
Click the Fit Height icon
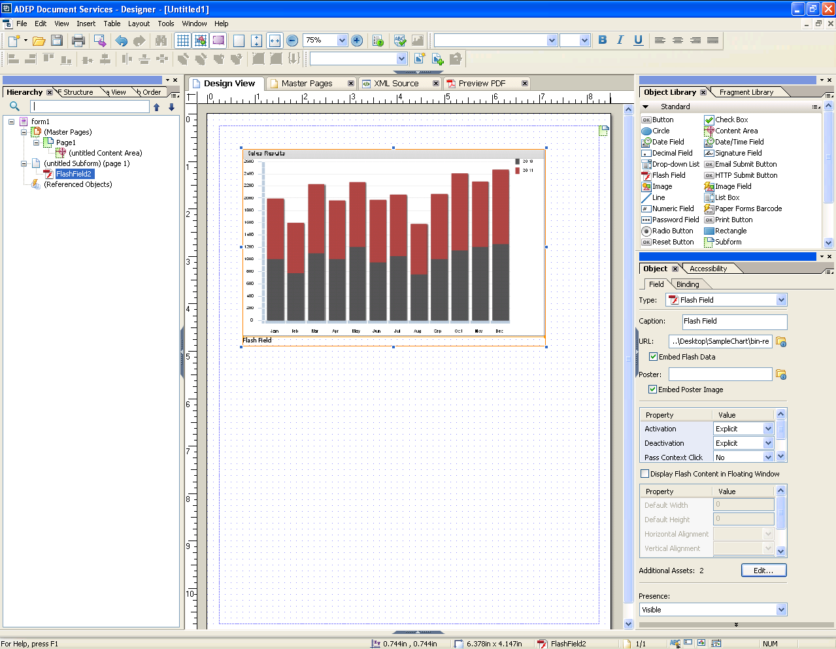click(256, 41)
